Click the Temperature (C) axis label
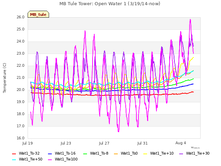The height and width of the screenshot is (166, 221). pyautogui.click(x=4, y=78)
